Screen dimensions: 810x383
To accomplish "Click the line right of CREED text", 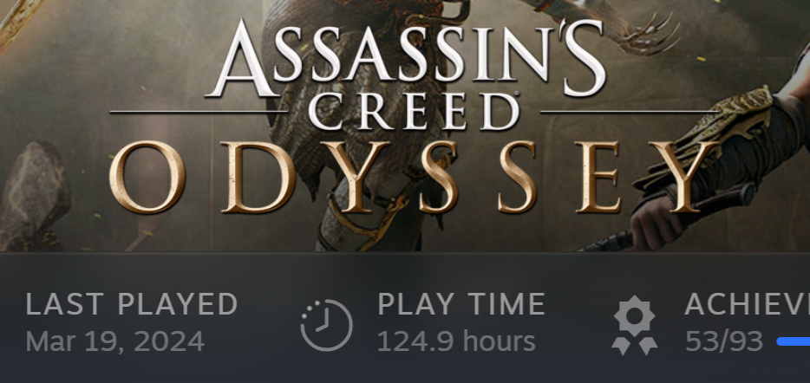I will coord(630,112).
